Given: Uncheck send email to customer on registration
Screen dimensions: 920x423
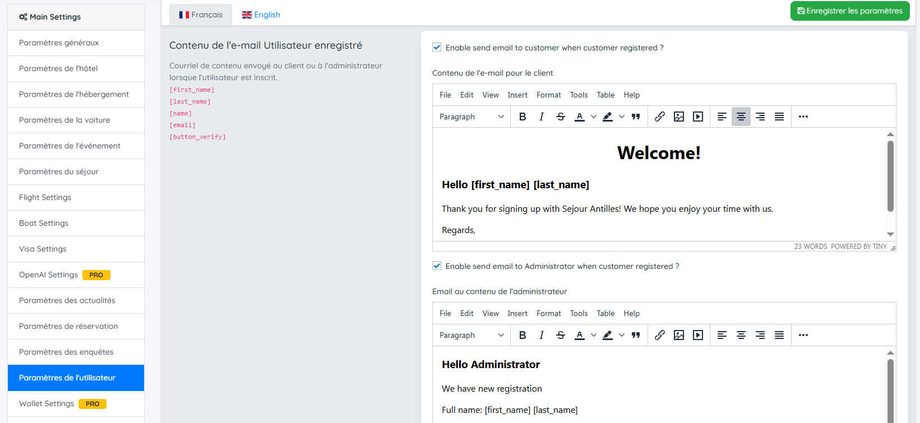Looking at the screenshot, I should (x=437, y=48).
